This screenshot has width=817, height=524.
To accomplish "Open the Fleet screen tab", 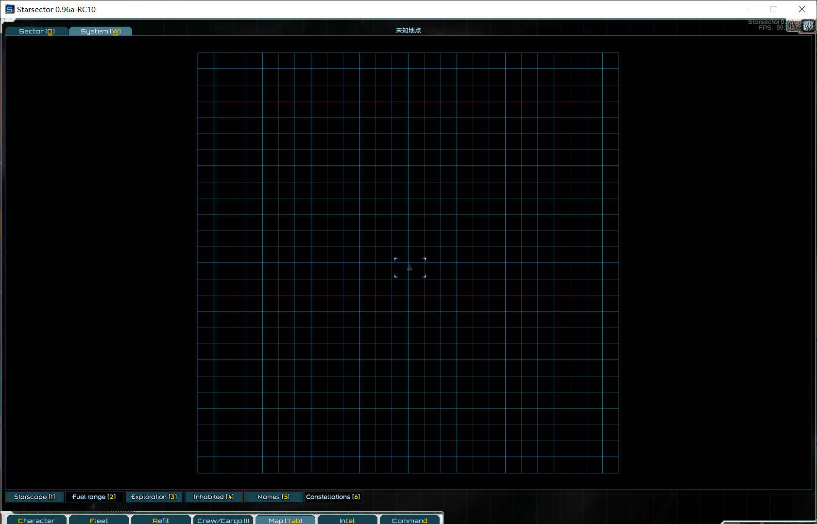I will [x=99, y=520].
